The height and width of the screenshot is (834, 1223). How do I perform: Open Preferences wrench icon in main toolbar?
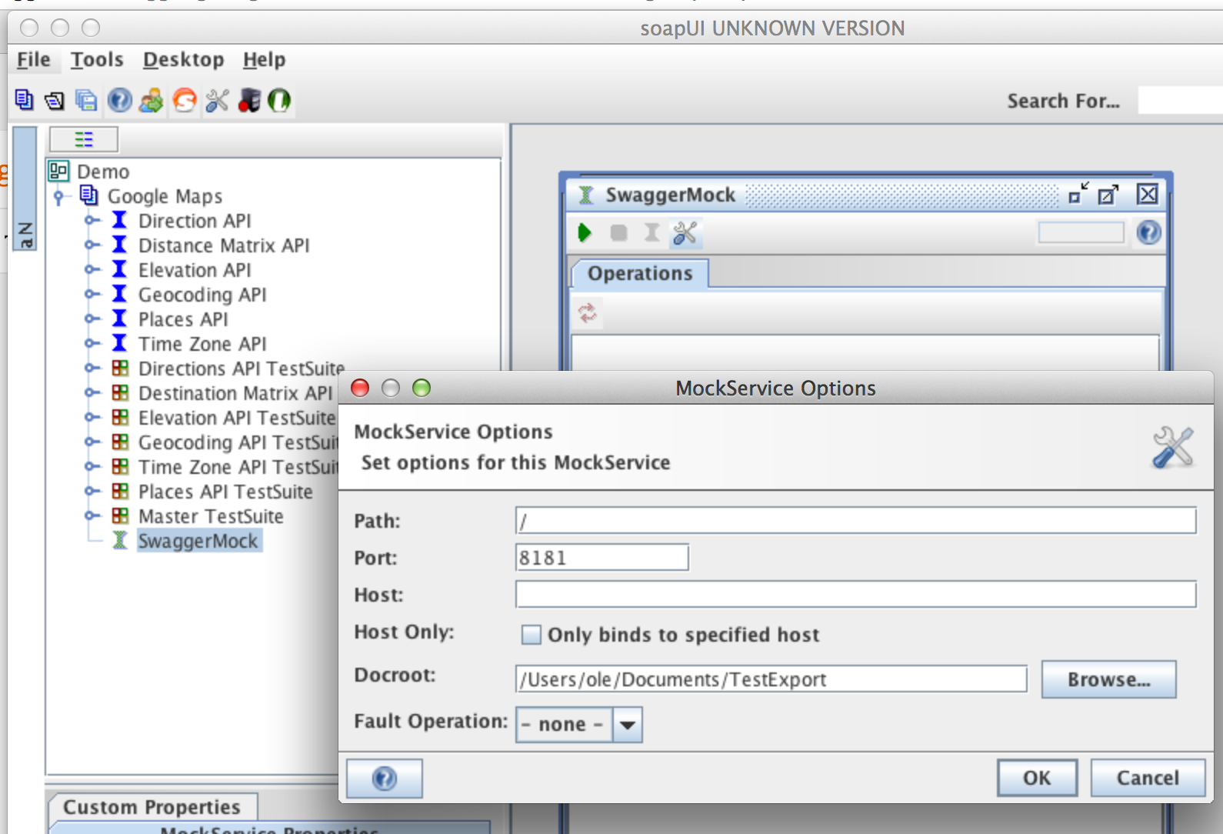217,100
